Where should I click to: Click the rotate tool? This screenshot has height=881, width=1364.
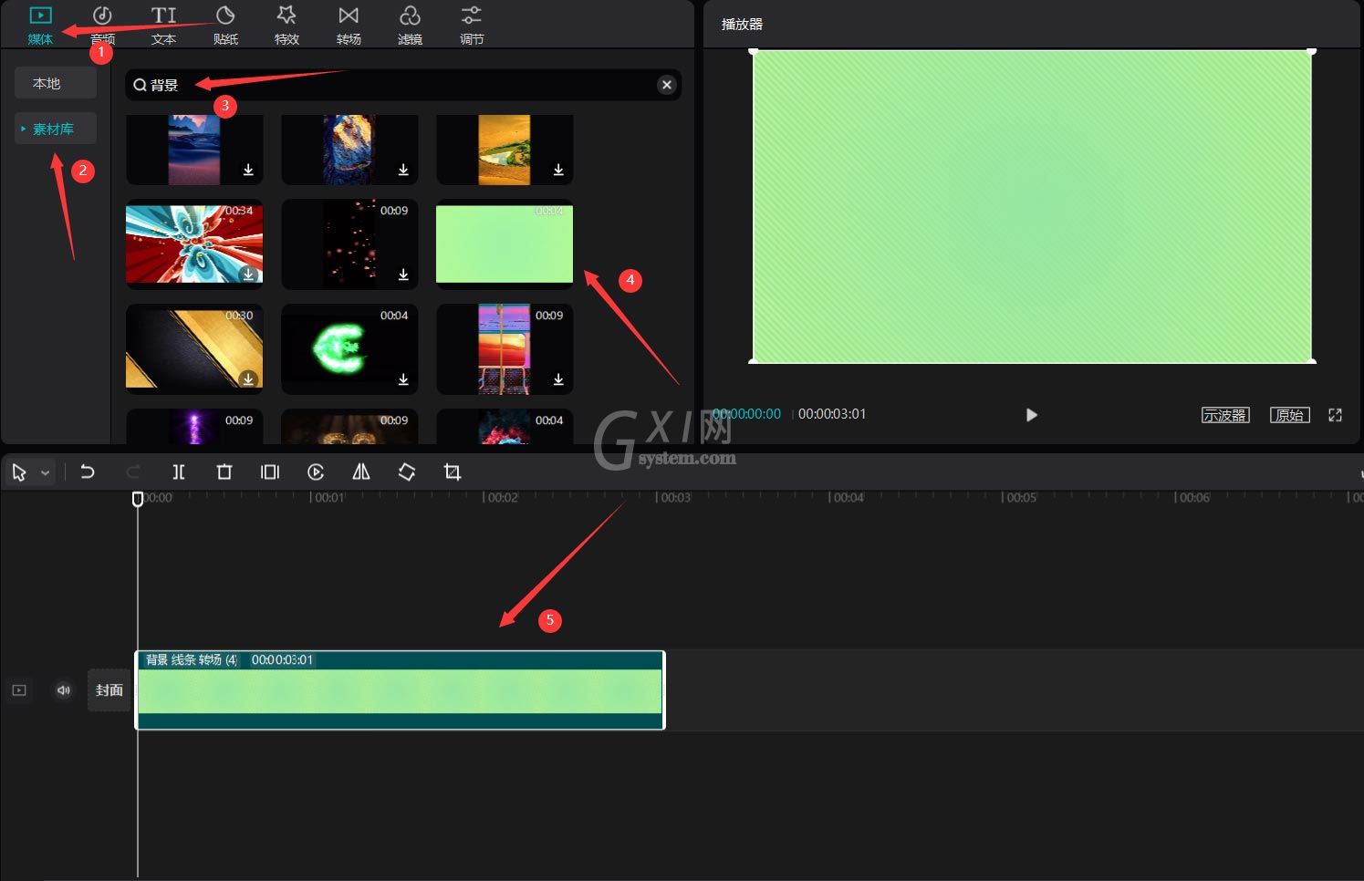tap(407, 472)
